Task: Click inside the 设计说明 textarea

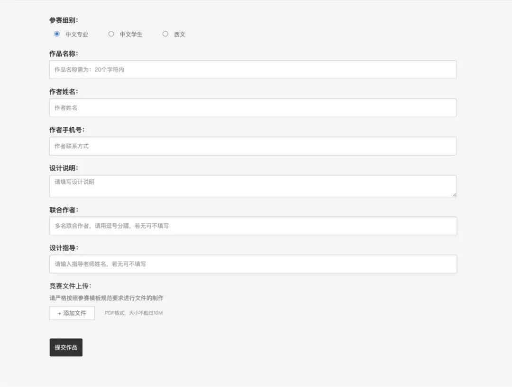Action: point(253,186)
